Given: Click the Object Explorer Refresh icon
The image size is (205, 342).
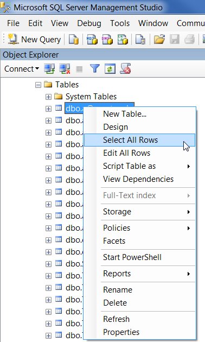Looking at the screenshot, I should pos(110,69).
